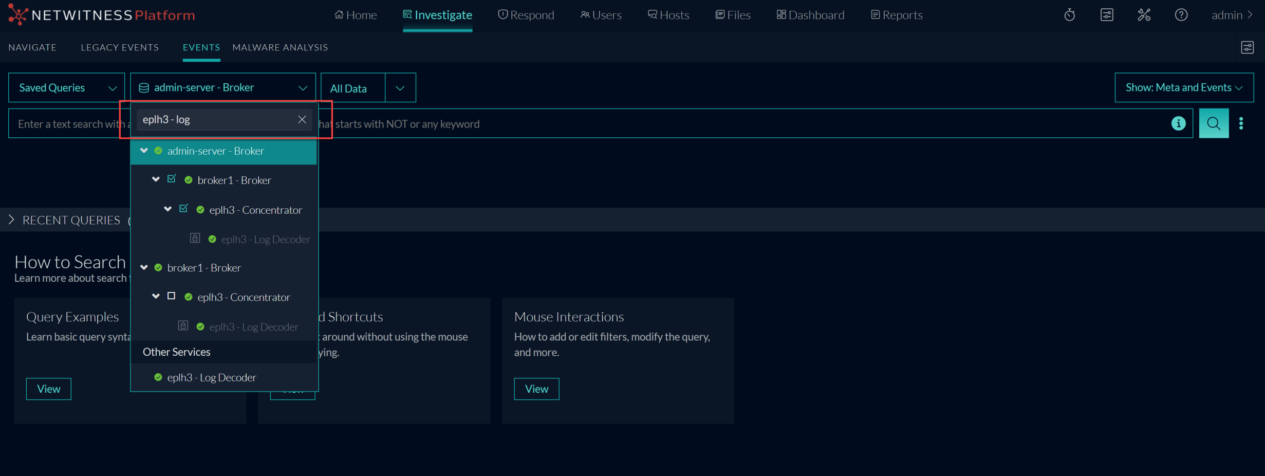The width and height of the screenshot is (1265, 476).
Task: Open the three-dot query options menu
Action: pyautogui.click(x=1241, y=123)
